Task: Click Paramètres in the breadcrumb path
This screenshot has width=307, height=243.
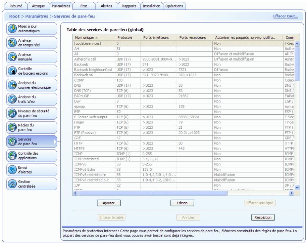Action: point(37,16)
